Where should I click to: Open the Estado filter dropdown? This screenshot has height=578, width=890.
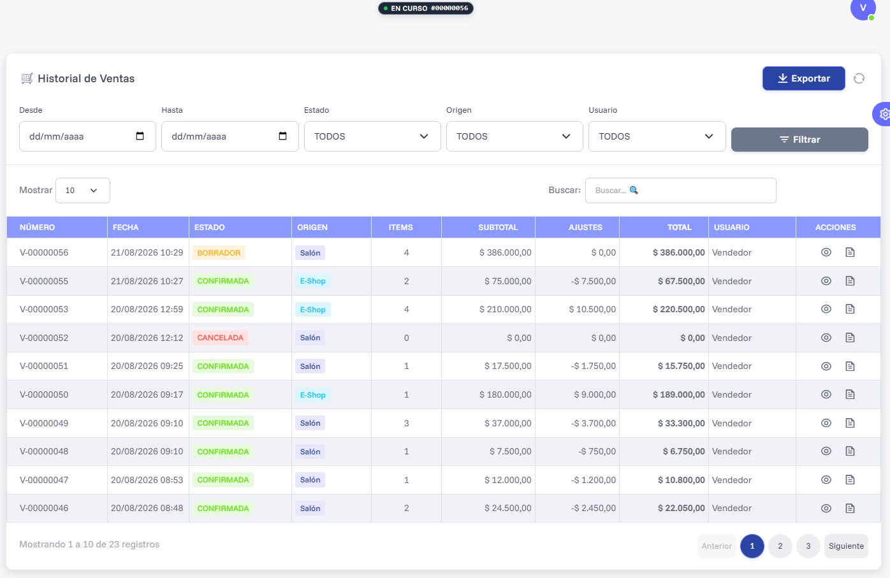pos(372,136)
